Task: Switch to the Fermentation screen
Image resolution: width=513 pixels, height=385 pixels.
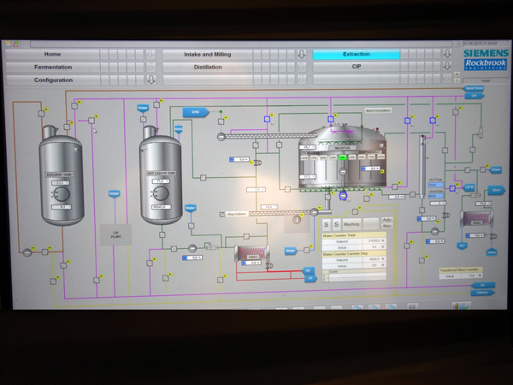Action: (52, 66)
